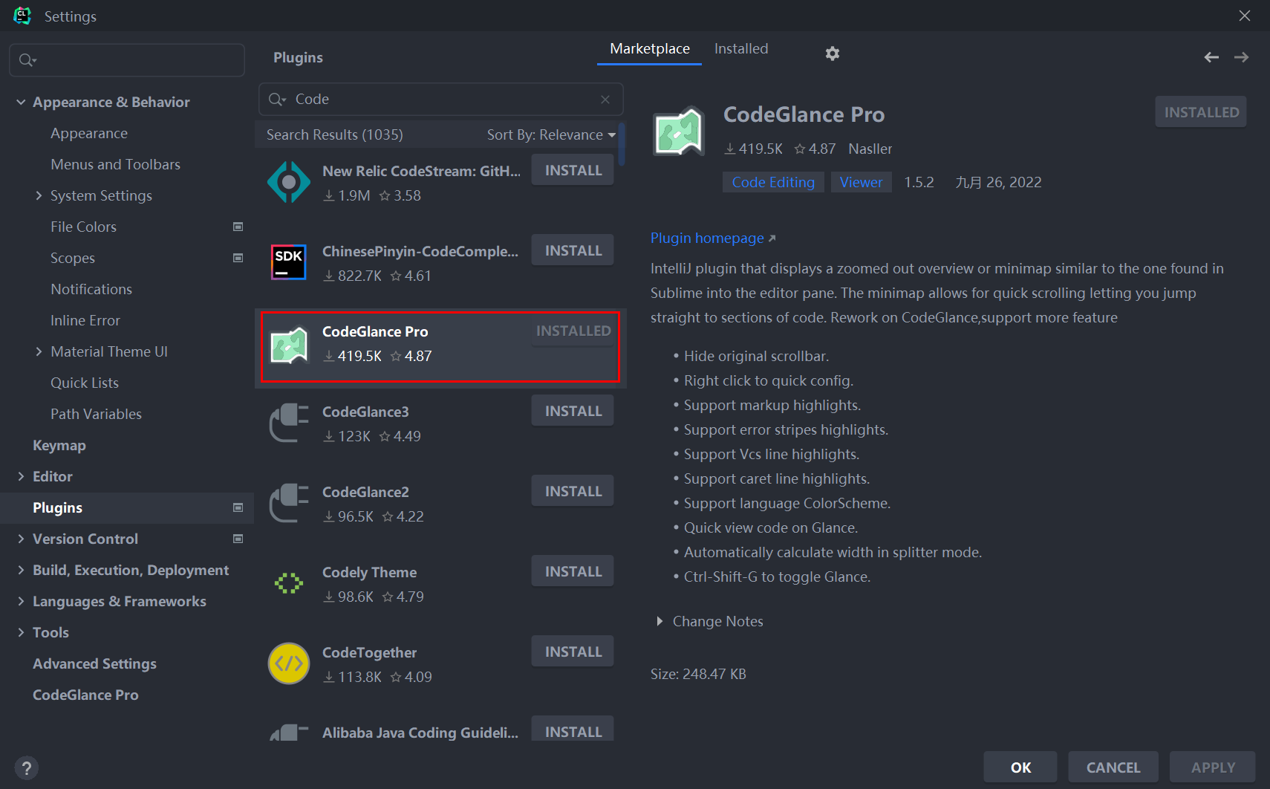Expand the Editor settings node
Image resolution: width=1270 pixels, height=789 pixels.
click(x=21, y=476)
